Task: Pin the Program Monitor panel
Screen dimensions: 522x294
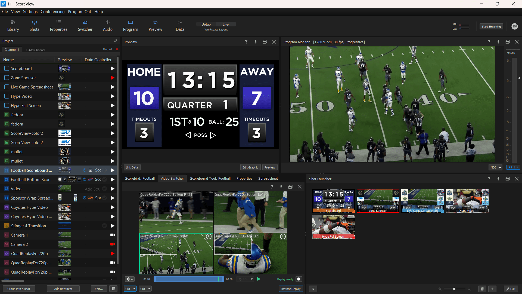Action: tap(498, 42)
